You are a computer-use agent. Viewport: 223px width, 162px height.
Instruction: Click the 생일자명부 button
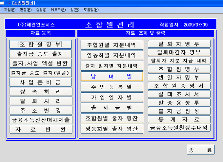[x=179, y=77]
